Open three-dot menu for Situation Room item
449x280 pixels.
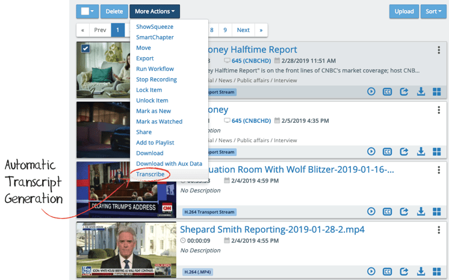pos(439,170)
